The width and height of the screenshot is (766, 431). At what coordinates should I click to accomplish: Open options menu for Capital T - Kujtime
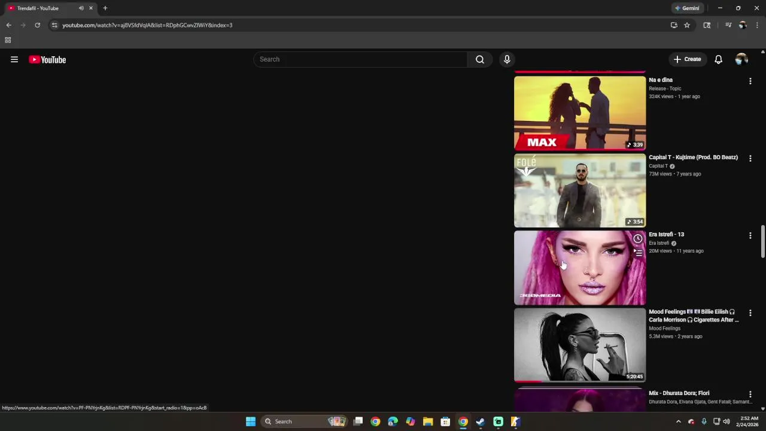pyautogui.click(x=750, y=158)
